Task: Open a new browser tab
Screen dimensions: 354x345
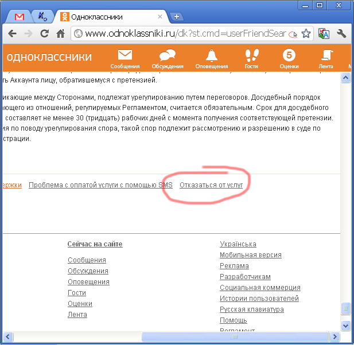Action: click(x=177, y=17)
